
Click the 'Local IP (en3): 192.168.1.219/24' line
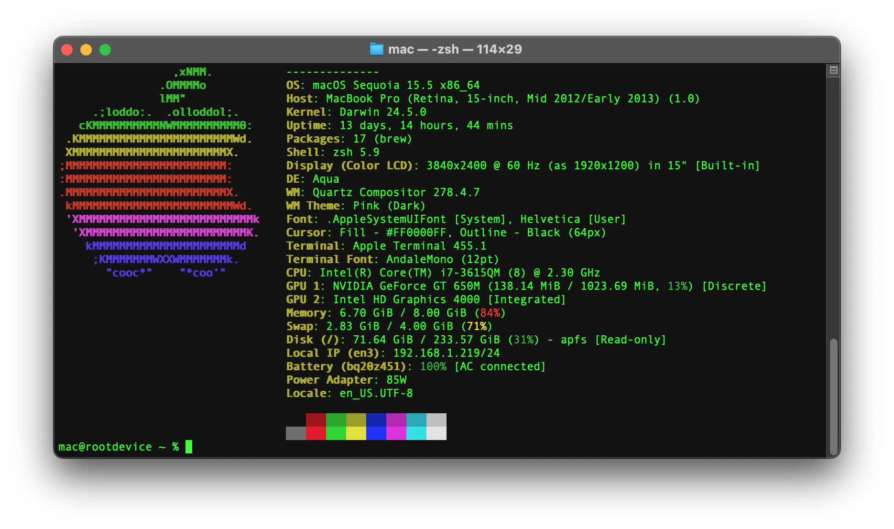(x=393, y=353)
